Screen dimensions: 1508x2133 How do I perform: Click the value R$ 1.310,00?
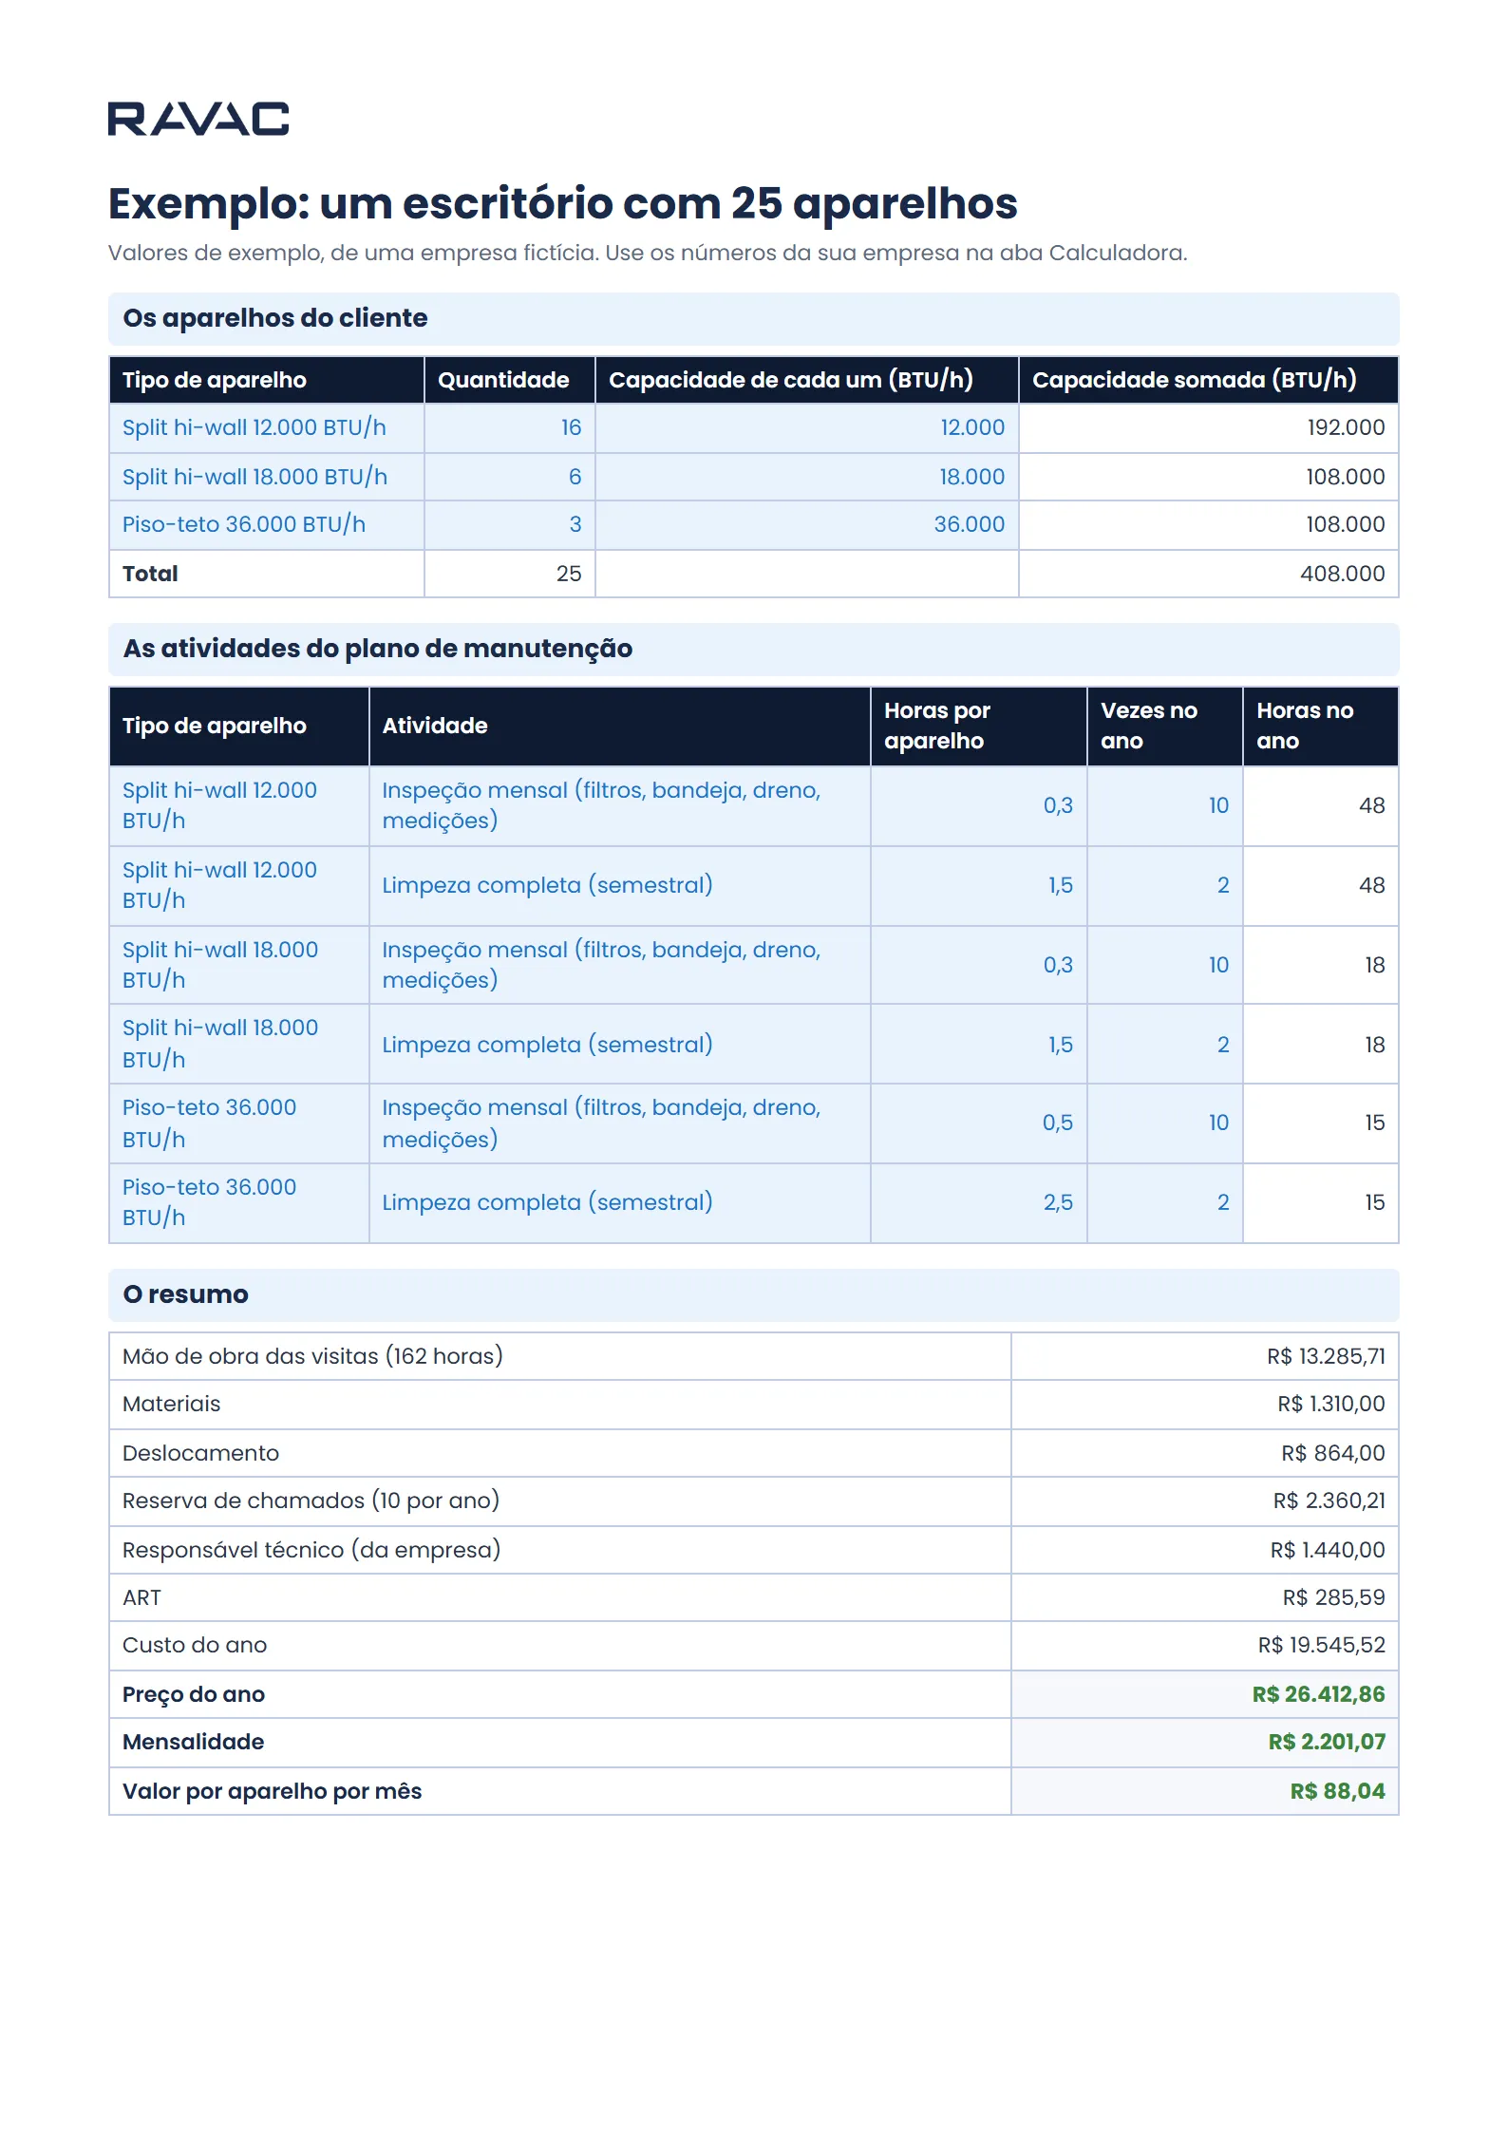1330,1404
